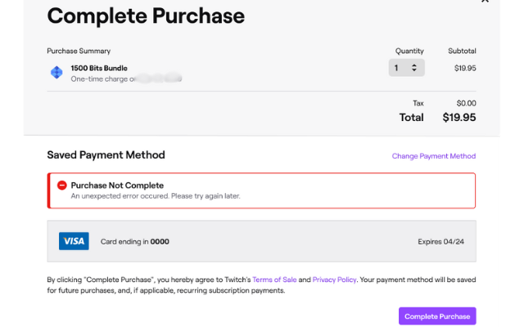Click the Subtotal column header
This screenshot has width=524, height=327.
click(x=462, y=51)
